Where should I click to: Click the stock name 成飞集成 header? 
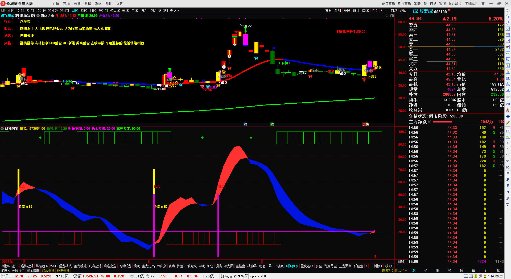423,11
